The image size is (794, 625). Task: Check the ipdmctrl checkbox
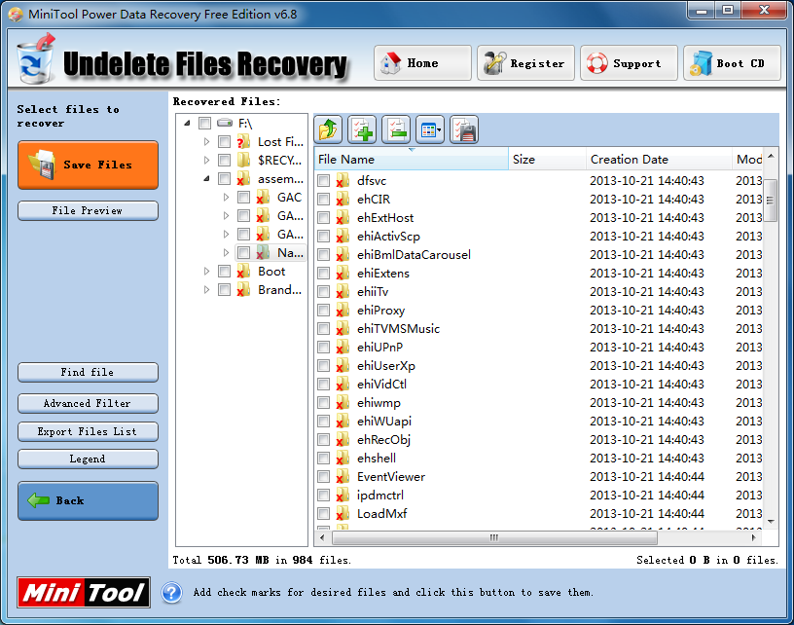pyautogui.click(x=324, y=496)
